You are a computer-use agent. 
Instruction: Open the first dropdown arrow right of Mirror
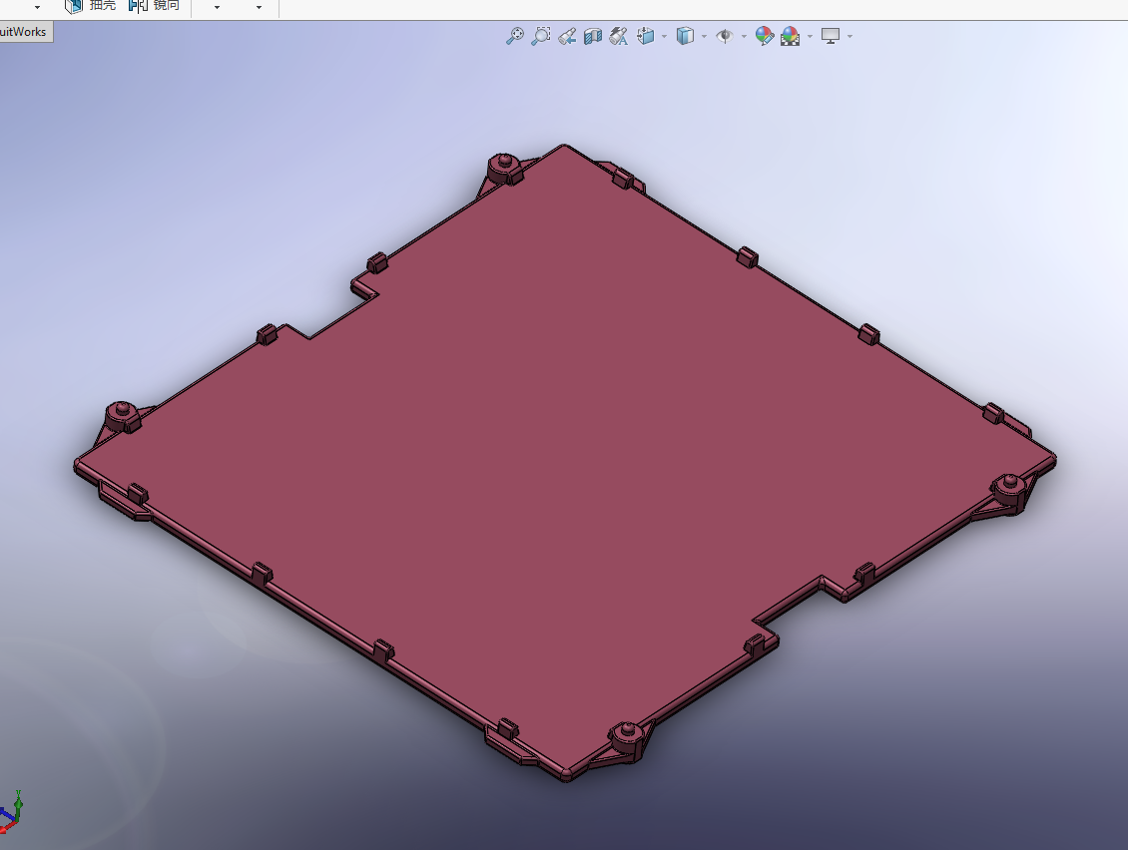coord(217,7)
